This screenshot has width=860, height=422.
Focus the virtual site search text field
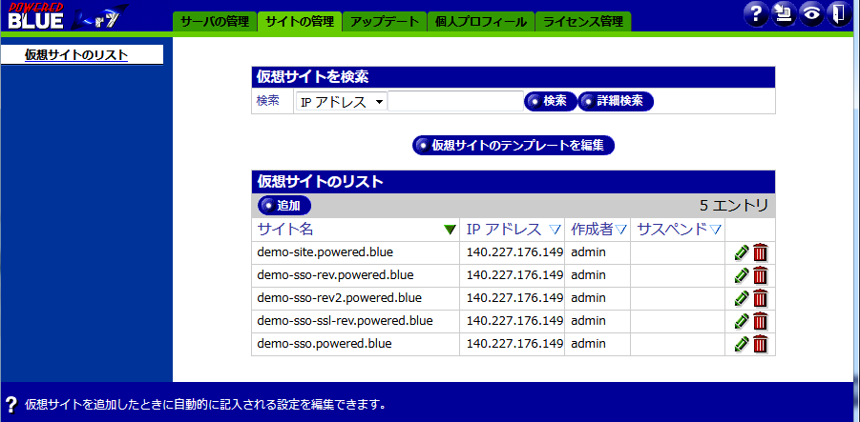[455, 101]
